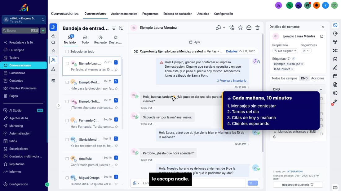Select the Fernando C conversation checkbox
Screen dimensions: 341x191
tap(67, 121)
